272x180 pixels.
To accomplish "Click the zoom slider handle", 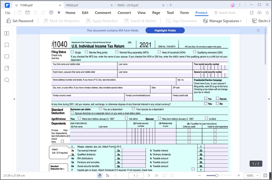I will pos(217,176).
